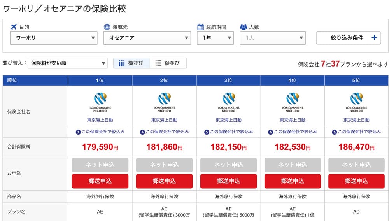
Task: Open 東京海上日動 link in the 4位 column
Action: 293,120
